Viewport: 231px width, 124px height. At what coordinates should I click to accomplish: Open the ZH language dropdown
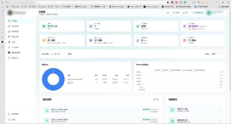tap(186, 13)
